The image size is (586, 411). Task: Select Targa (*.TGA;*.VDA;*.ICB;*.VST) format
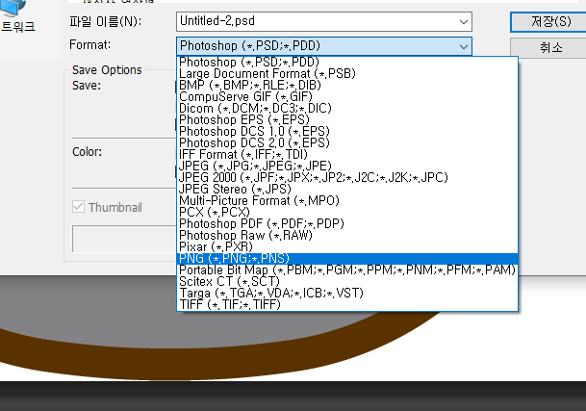pos(347,294)
